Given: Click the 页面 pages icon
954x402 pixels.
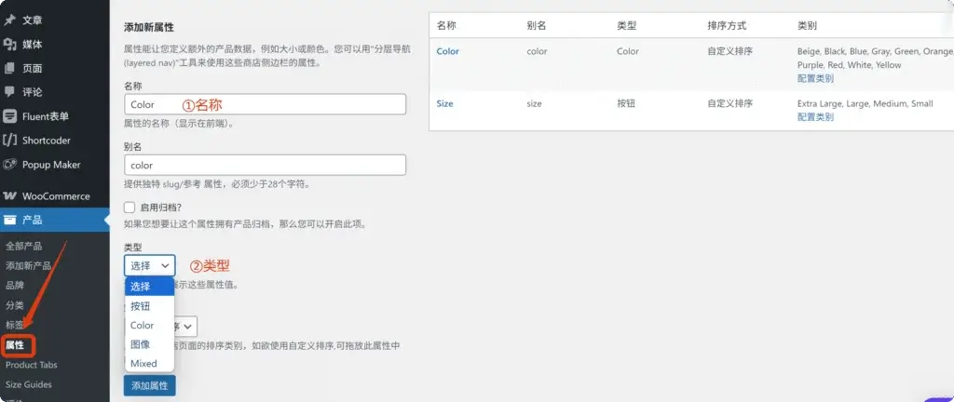Looking at the screenshot, I should coord(10,68).
